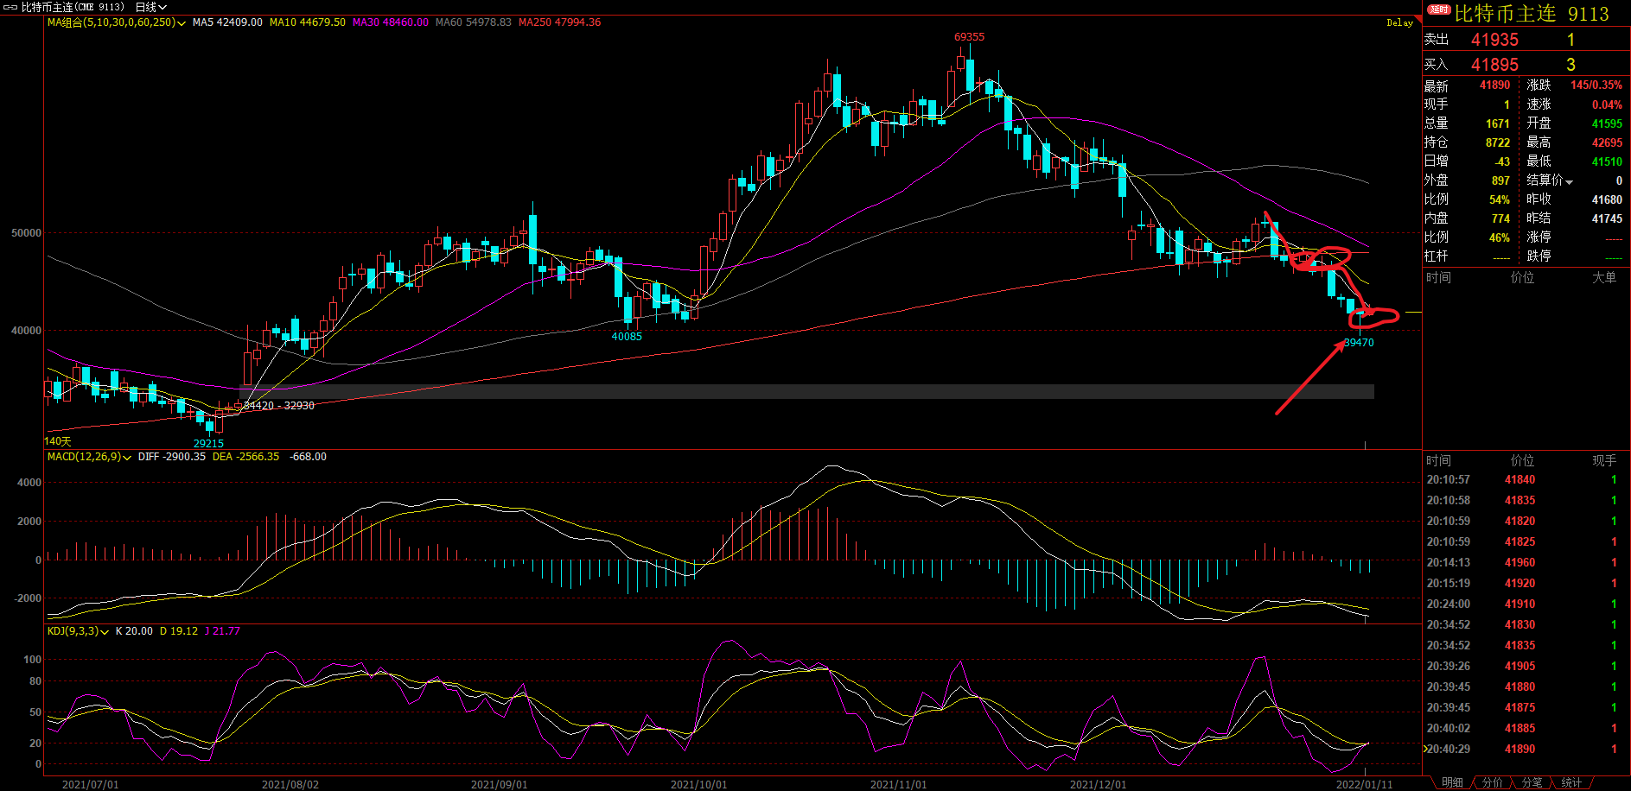Expand the MACD(12,26,9) indicator dropdown
This screenshot has width=1631, height=791.
click(127, 457)
